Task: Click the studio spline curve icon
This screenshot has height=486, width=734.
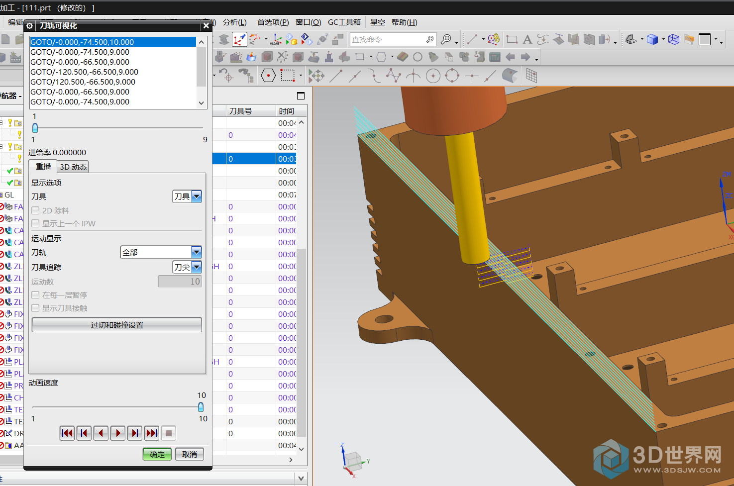Action: pyautogui.click(x=394, y=76)
